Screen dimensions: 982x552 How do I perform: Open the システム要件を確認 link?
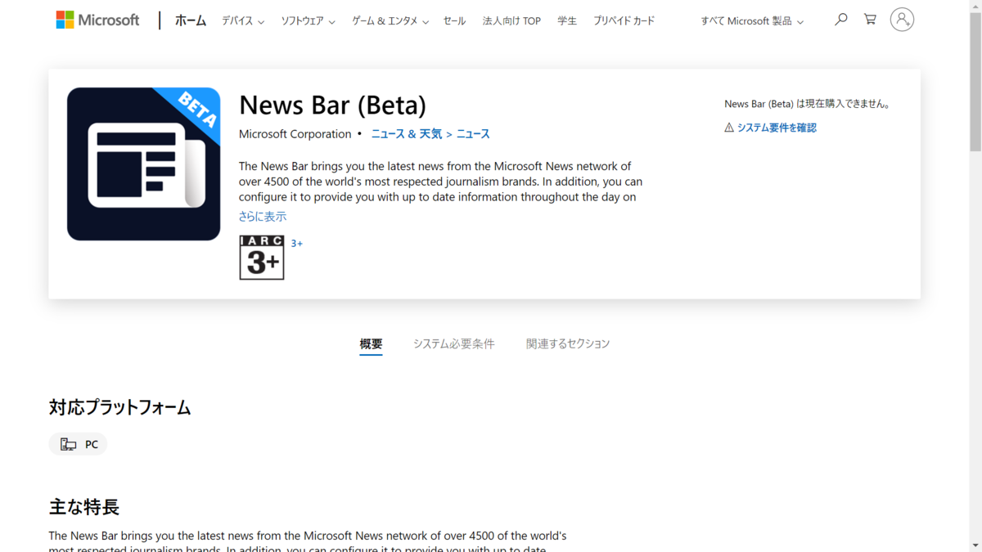coord(777,128)
